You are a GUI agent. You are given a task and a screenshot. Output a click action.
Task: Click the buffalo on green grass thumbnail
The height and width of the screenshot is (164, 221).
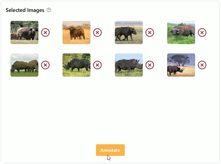pos(181,33)
